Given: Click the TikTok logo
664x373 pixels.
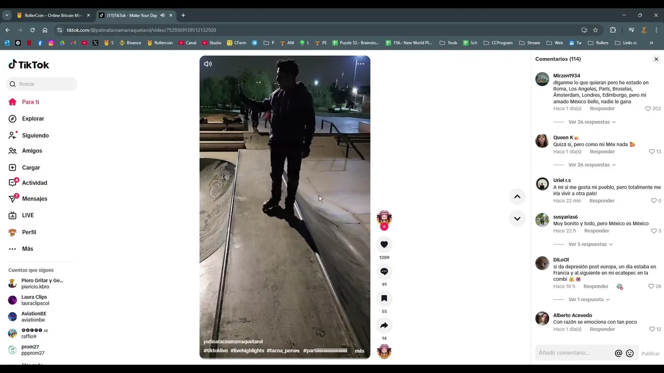Looking at the screenshot, I should coord(29,65).
